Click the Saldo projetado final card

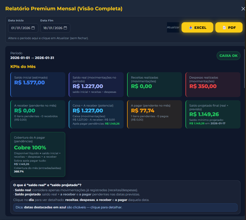213,114
